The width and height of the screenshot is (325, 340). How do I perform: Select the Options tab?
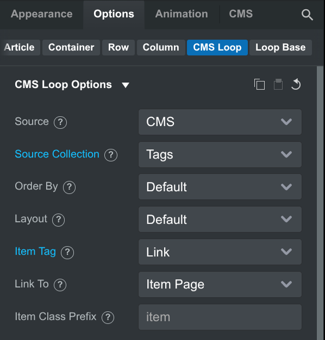click(114, 14)
